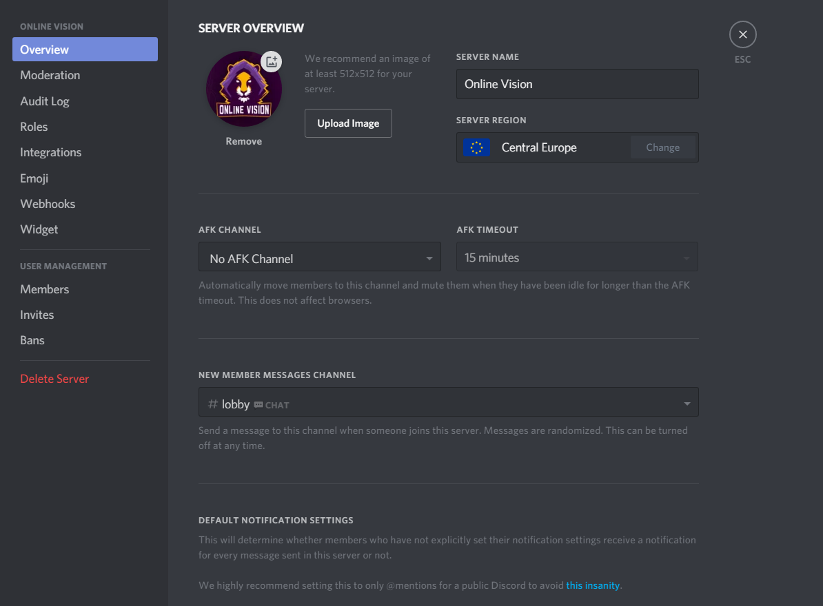Open the Webhooks section

(x=48, y=204)
